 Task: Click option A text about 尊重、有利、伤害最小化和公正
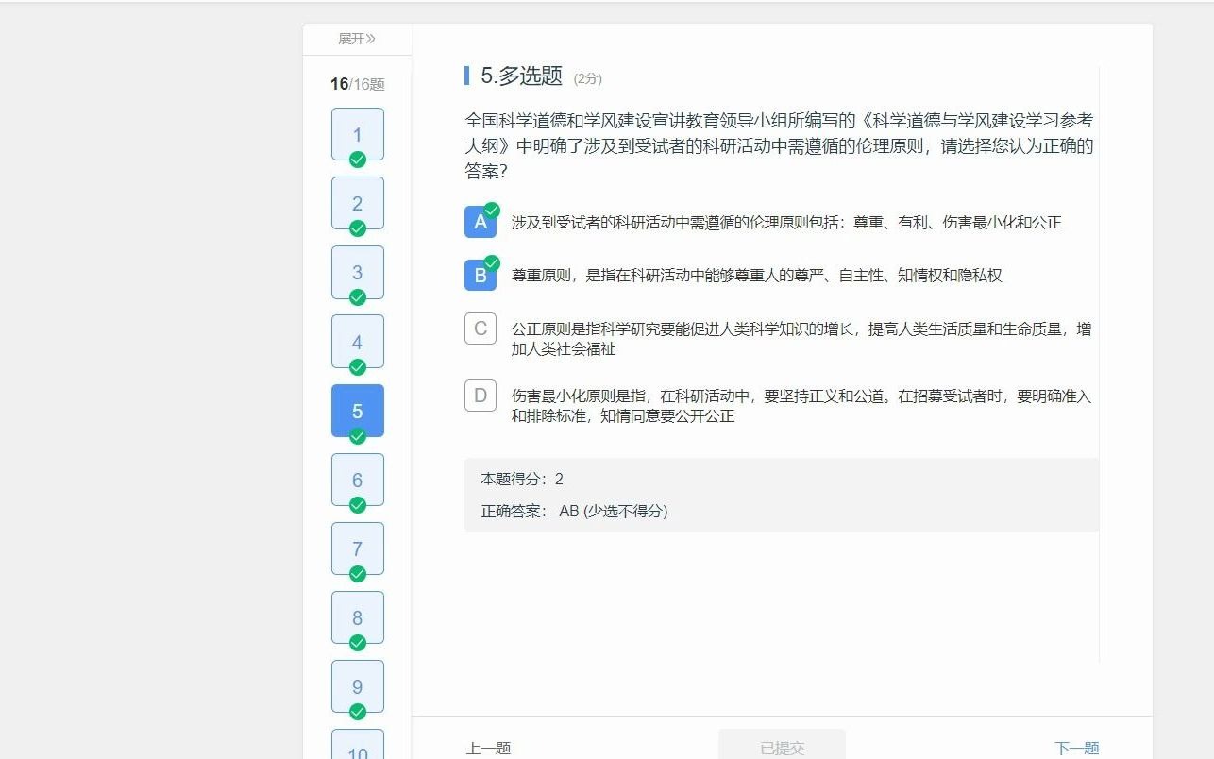786,223
